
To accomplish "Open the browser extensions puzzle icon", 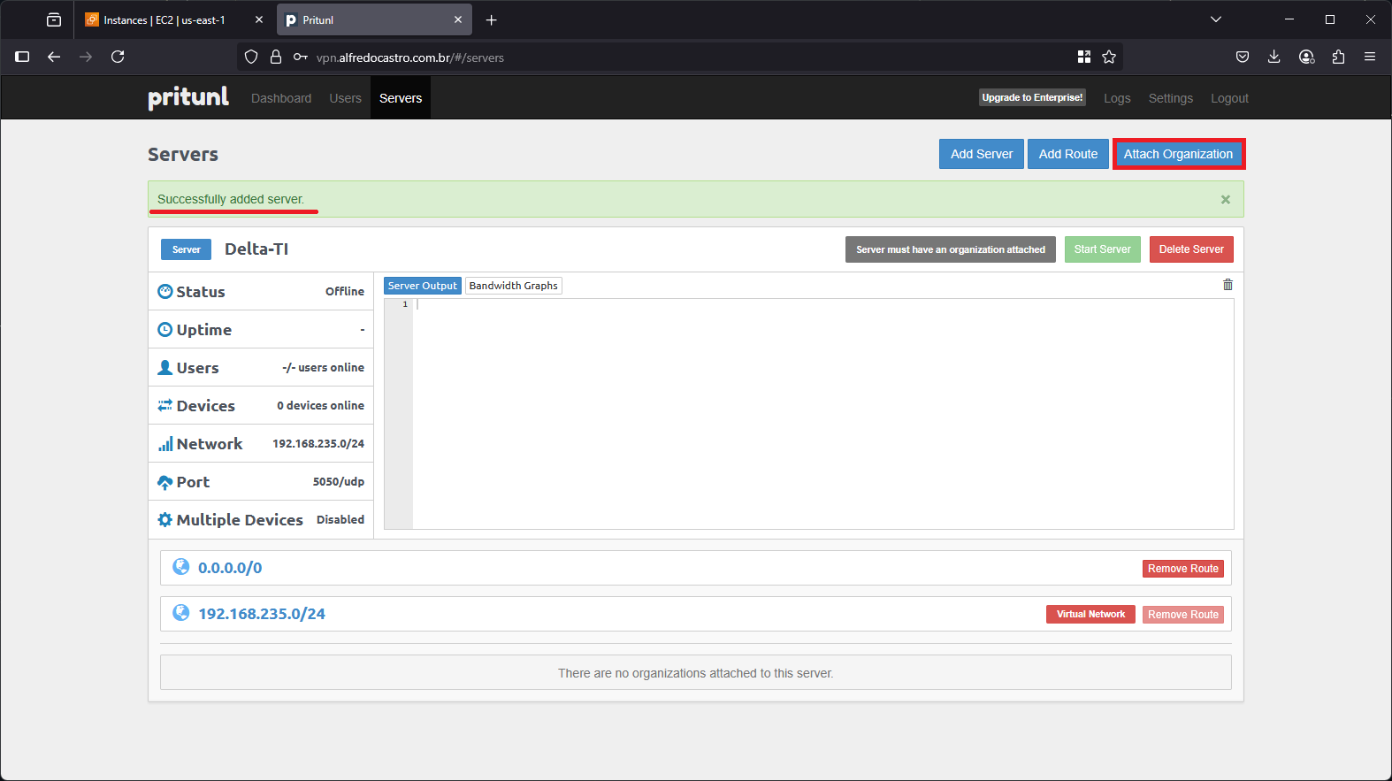I will point(1338,57).
